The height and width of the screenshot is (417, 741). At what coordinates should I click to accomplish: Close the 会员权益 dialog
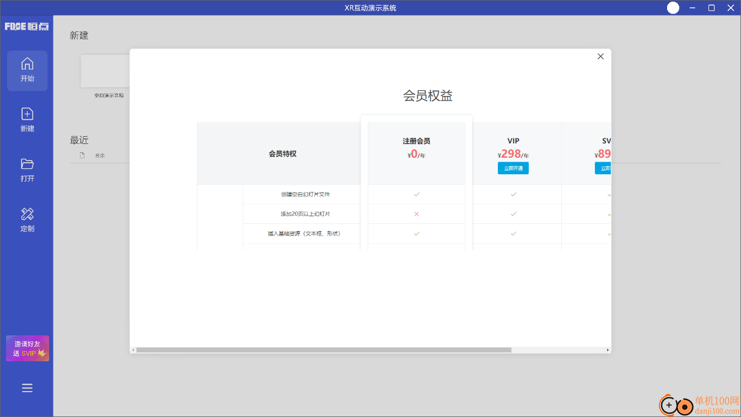pyautogui.click(x=600, y=56)
